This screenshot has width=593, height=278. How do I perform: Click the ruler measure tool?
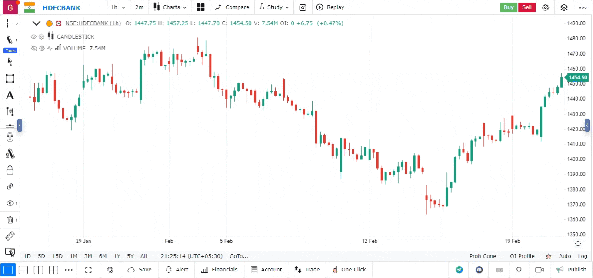(10, 236)
